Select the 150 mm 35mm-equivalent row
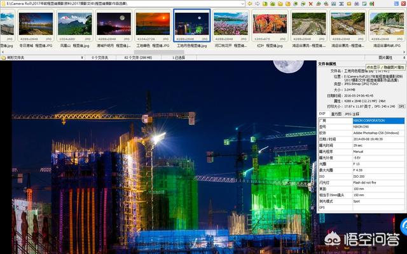 tap(361, 195)
